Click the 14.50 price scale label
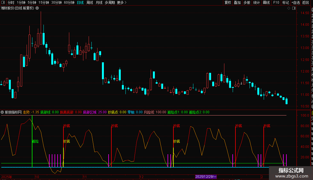Screen dimensions: 313x180 click(x=305, y=13)
